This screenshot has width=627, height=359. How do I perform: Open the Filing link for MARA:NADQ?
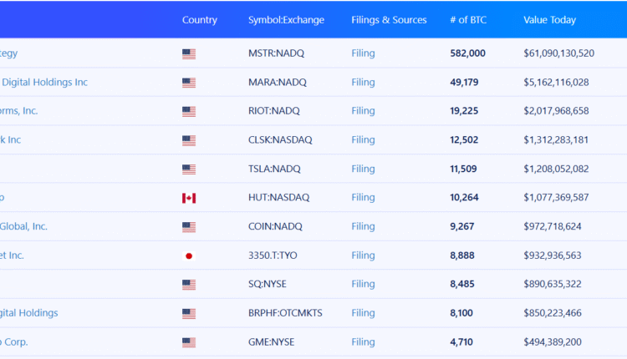363,83
